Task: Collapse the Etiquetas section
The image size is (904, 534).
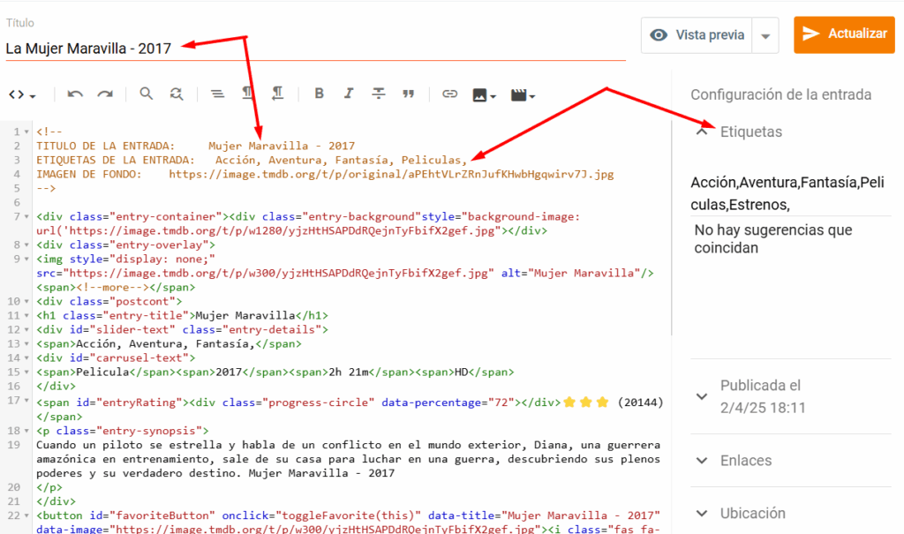Action: tap(702, 132)
